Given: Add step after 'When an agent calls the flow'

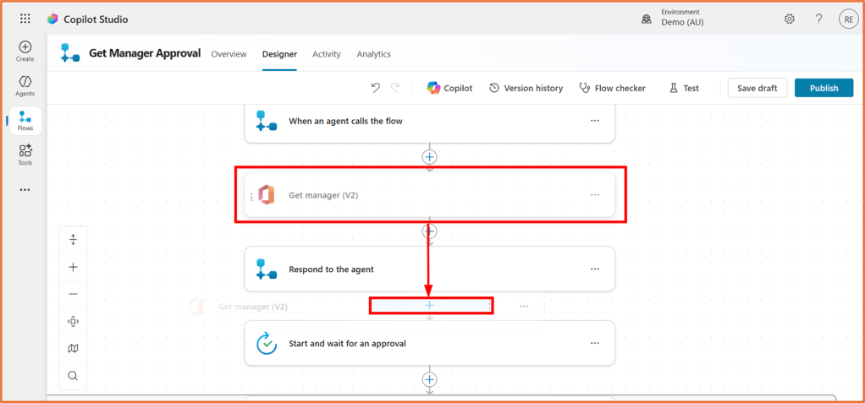Looking at the screenshot, I should (429, 157).
